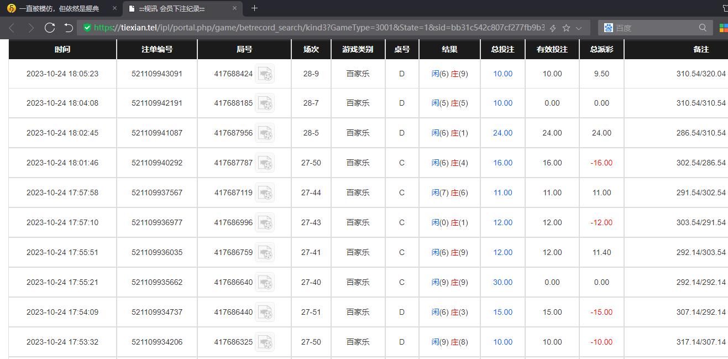Screen dimensions: 728x359
Task: Click the undo/restore page arrow icon
Action: coord(69,28)
